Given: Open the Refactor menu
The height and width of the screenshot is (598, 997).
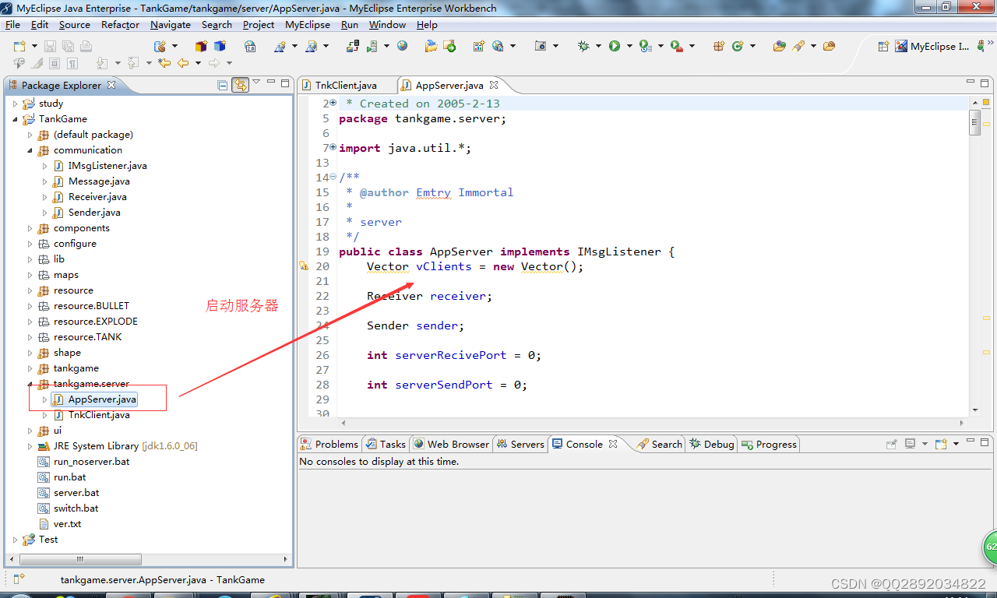Looking at the screenshot, I should pos(120,24).
